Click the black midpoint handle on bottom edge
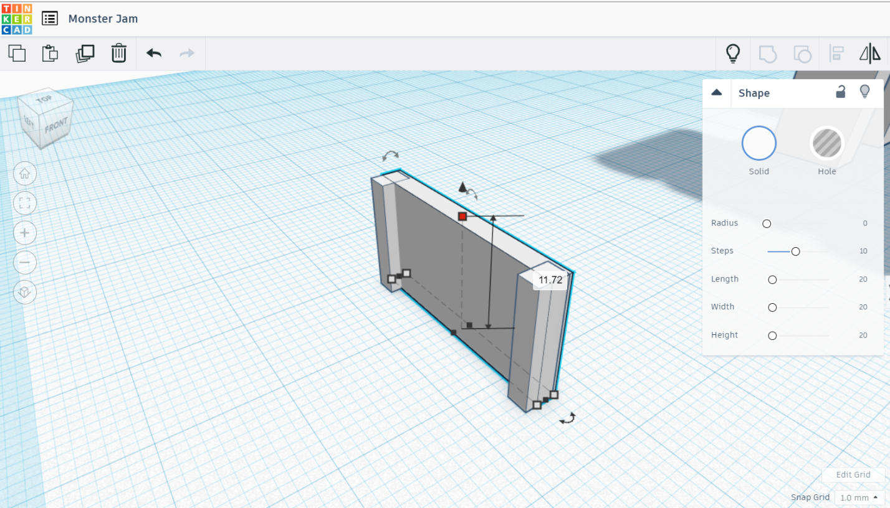 tap(453, 333)
